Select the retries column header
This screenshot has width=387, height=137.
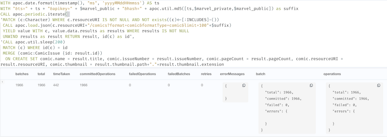206,74
